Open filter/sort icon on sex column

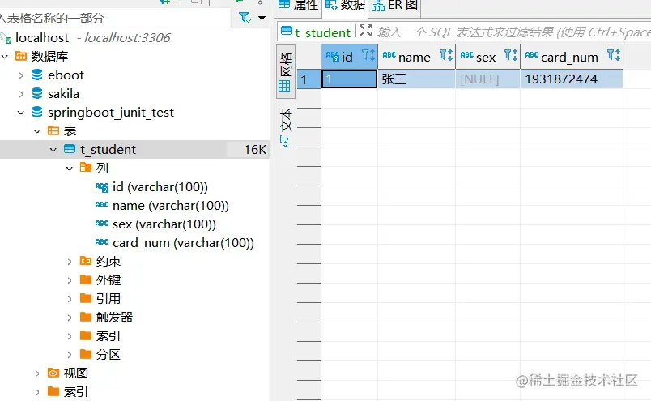pos(511,55)
